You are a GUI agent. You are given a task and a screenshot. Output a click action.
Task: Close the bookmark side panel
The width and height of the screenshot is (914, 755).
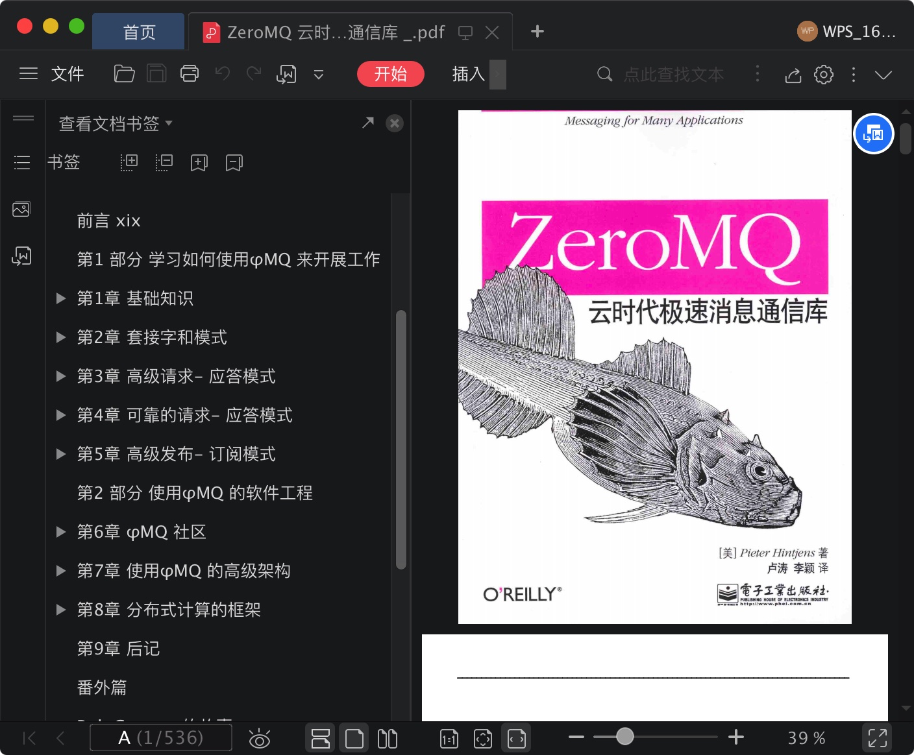(395, 123)
